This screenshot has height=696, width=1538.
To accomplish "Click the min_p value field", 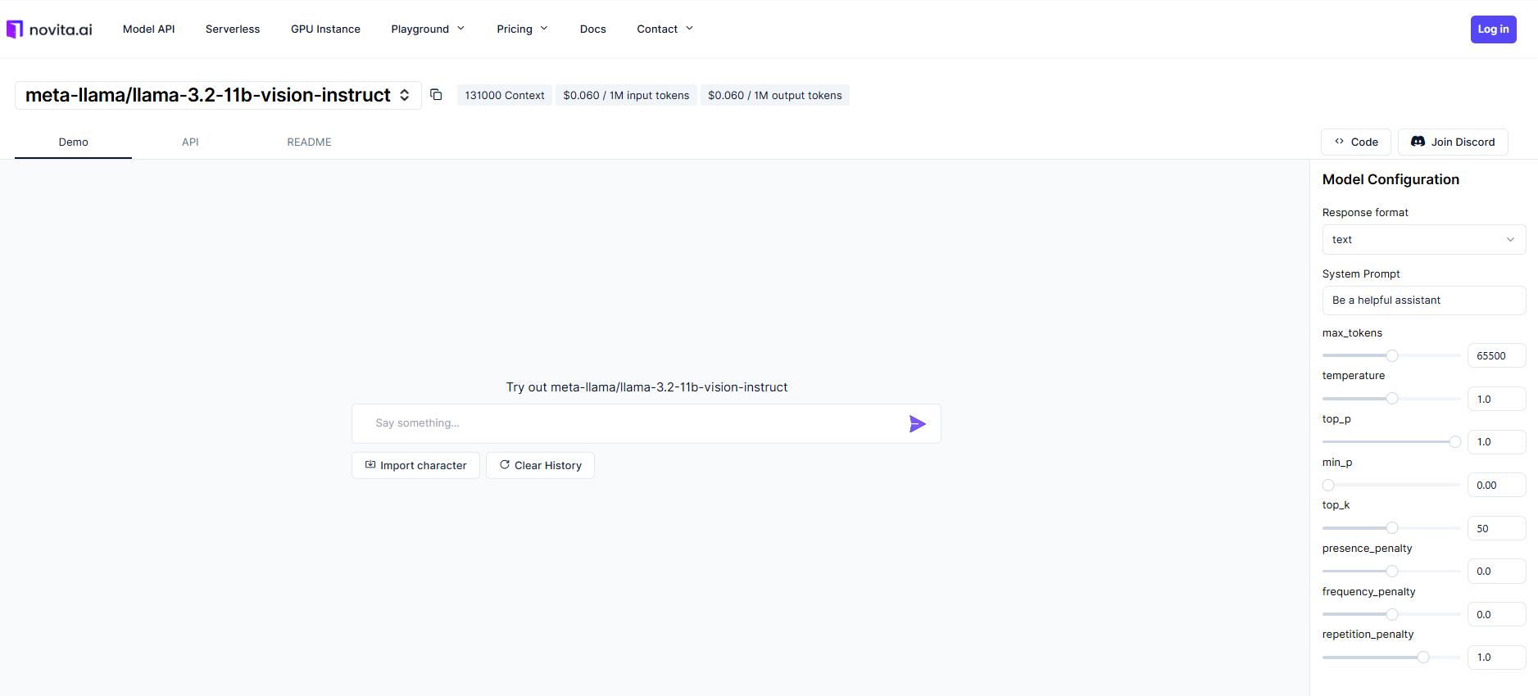I will [1496, 485].
